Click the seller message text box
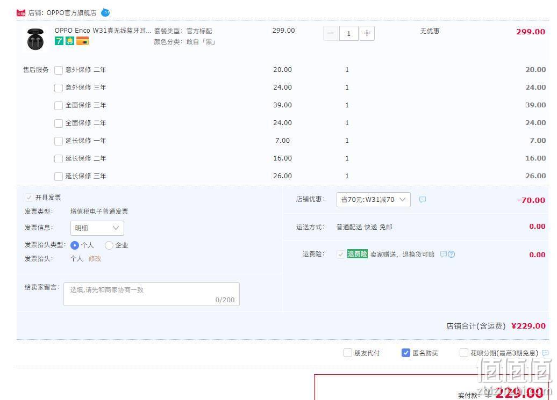 point(152,294)
